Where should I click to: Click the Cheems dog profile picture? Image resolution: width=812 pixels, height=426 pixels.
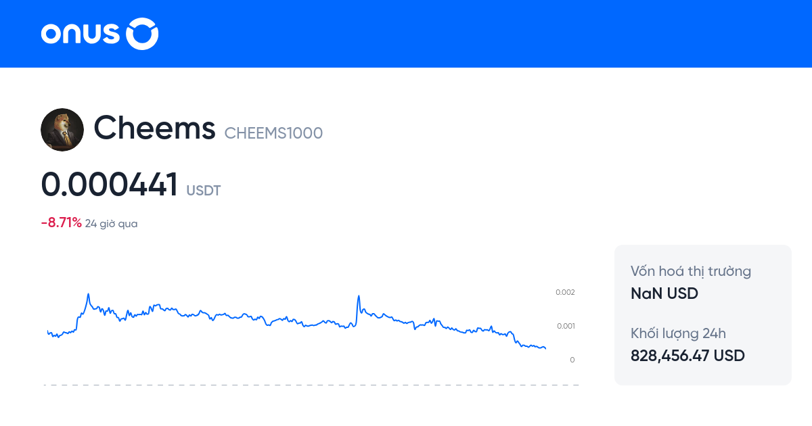coord(62,129)
